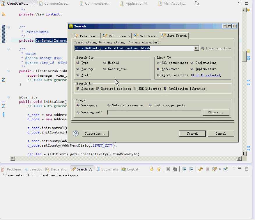Select Package in Search For
Screen dimensions: 255x220
(x=85, y=69)
